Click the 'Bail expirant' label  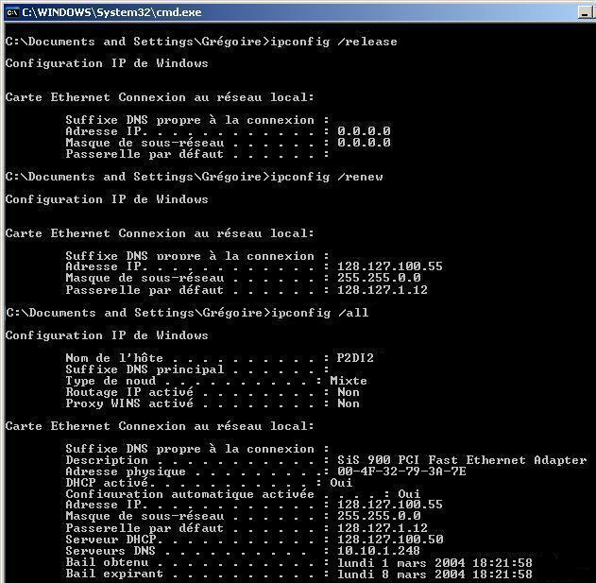click(114, 574)
